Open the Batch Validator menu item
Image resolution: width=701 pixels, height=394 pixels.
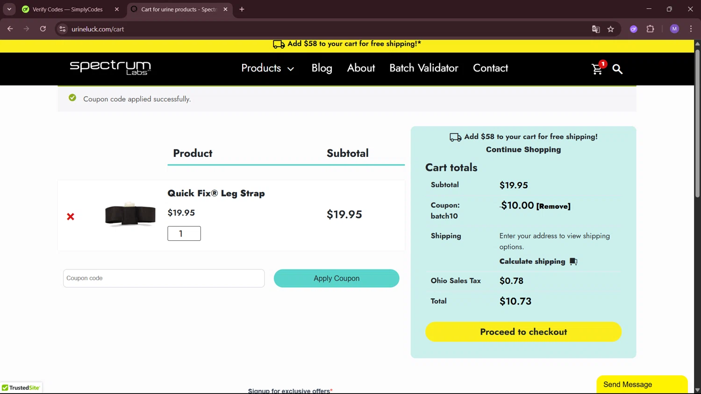coord(424,68)
